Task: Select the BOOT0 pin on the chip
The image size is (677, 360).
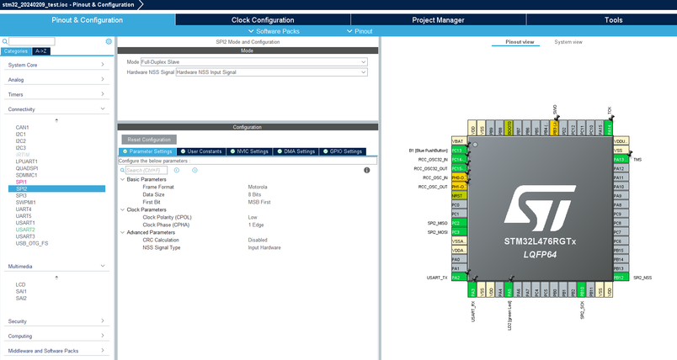Action: 509,128
